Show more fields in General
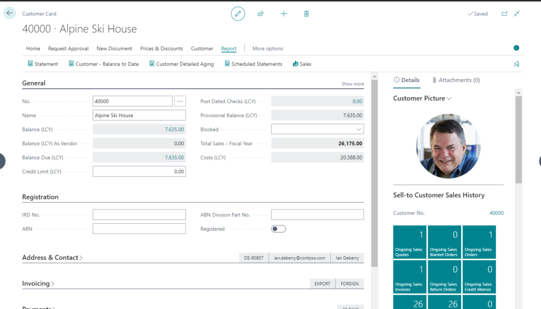This screenshot has width=541, height=309. 352,84
